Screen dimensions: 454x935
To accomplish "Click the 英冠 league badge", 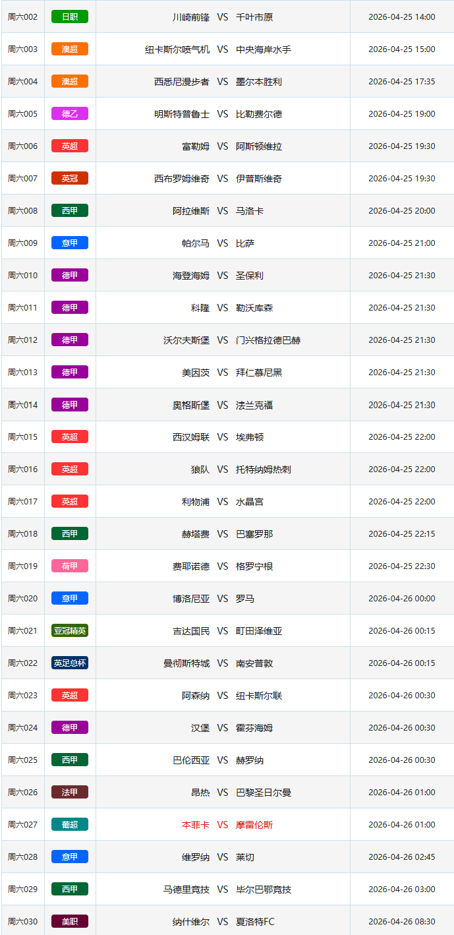I will point(70,178).
